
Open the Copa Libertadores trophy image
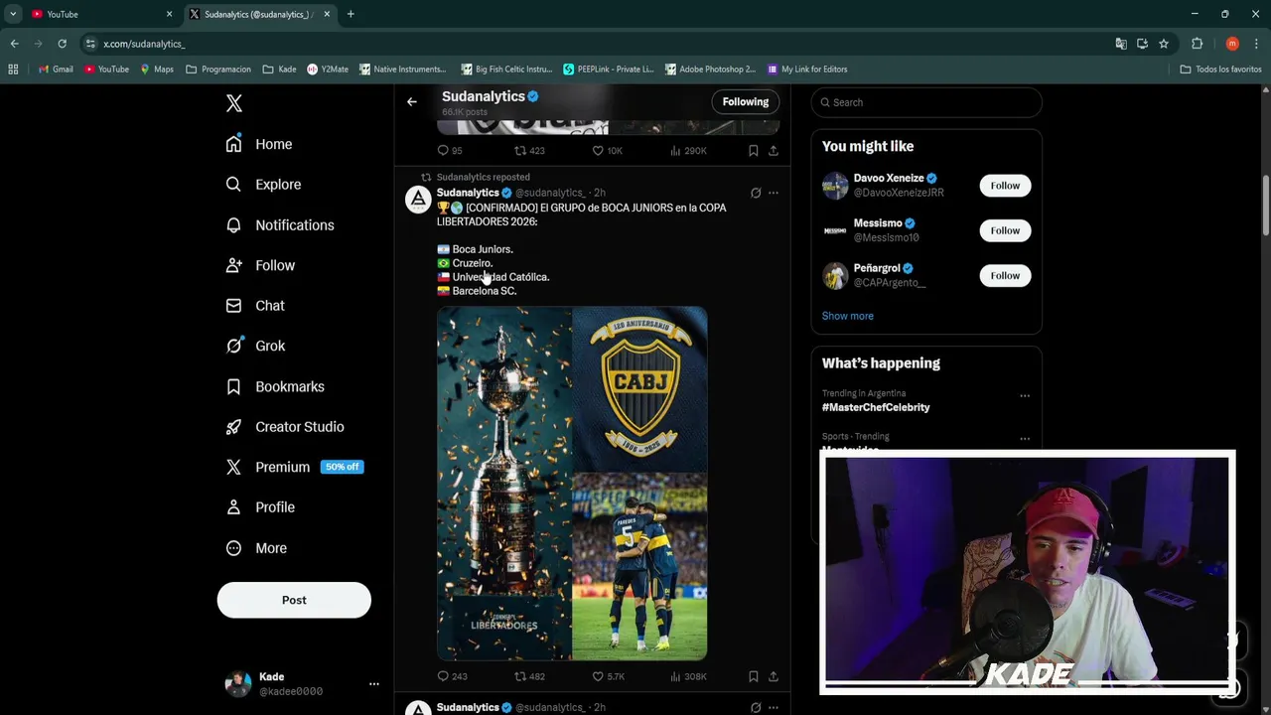pos(504,484)
